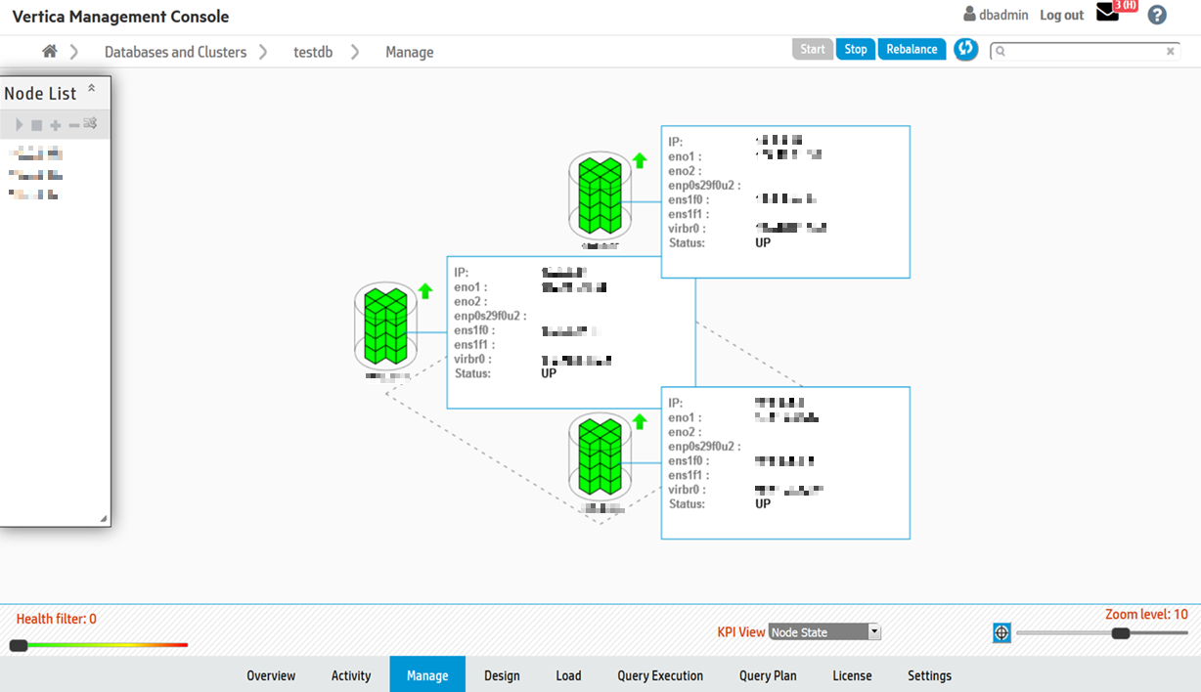Screen dimensions: 1201x692
Task: Collapse the Node List panel
Action: point(92,89)
